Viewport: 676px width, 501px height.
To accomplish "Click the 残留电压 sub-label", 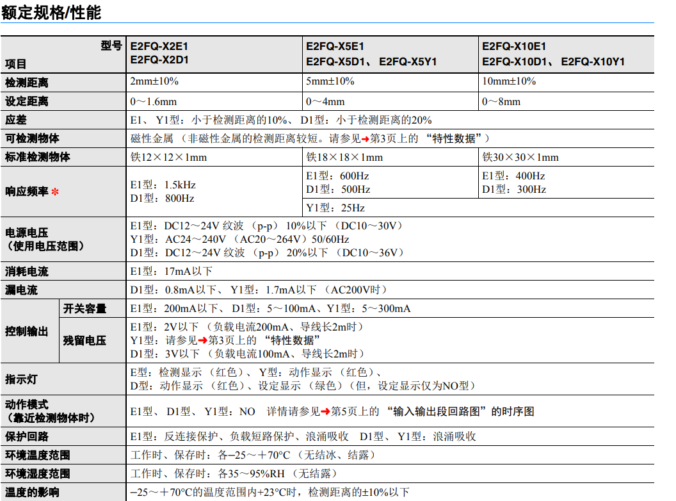I will pos(84,340).
